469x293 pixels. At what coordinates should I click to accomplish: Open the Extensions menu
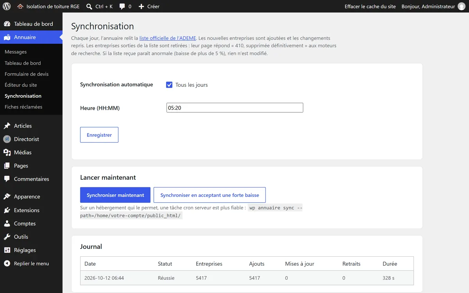[27, 210]
